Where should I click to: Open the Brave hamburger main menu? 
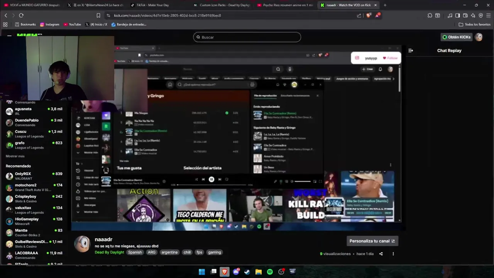489,15
